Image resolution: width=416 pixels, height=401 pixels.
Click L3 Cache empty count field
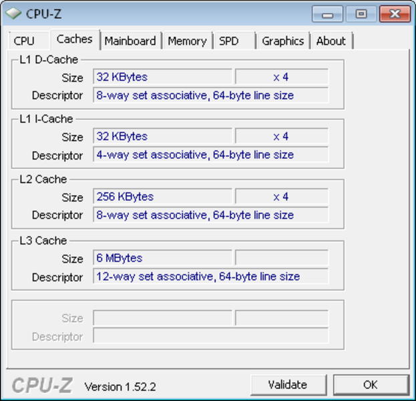tap(282, 257)
